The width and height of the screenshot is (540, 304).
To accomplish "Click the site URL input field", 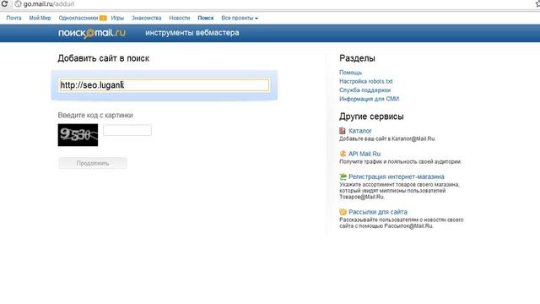I will pyautogui.click(x=164, y=85).
